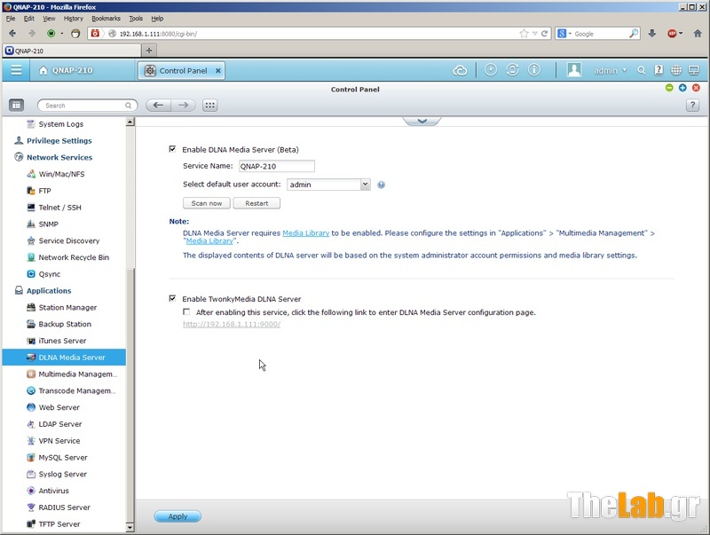Go back in Control Panel navigation
This screenshot has height=535, width=710.
(158, 106)
